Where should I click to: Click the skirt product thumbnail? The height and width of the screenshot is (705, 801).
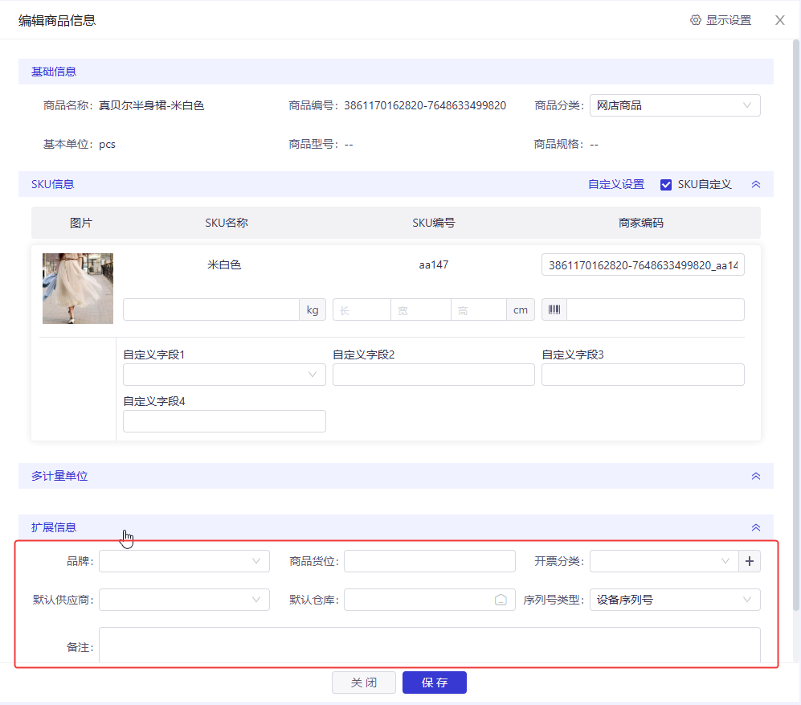(78, 289)
